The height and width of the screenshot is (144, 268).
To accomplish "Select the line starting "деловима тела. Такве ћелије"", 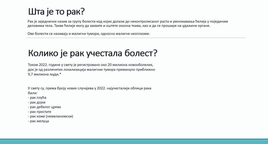I will [x=119, y=26].
